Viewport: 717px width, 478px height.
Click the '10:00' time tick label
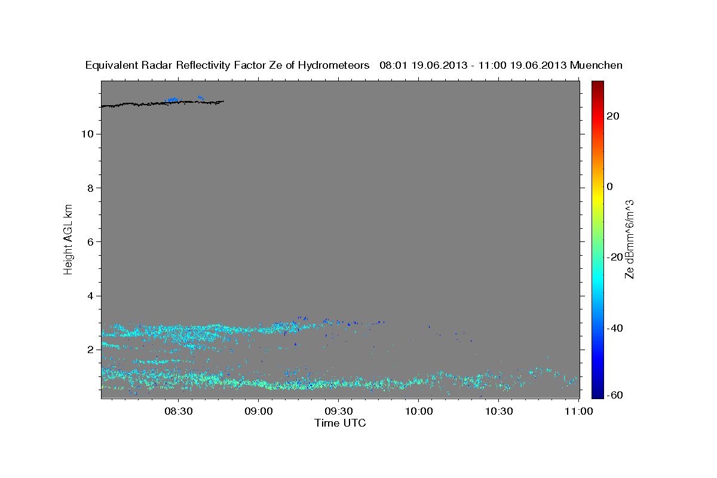(419, 411)
